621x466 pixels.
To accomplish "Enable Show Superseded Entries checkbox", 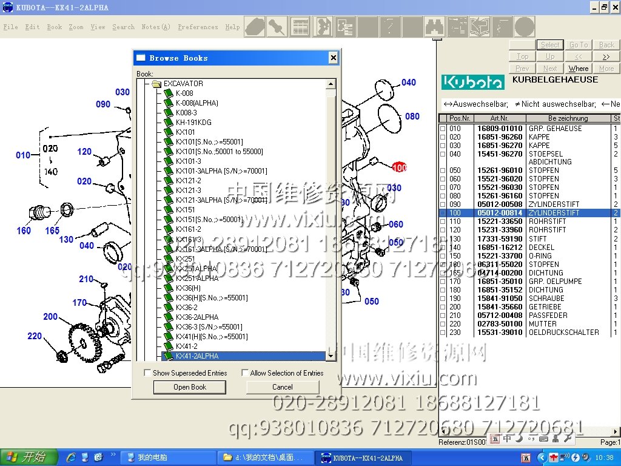I will 147,373.
